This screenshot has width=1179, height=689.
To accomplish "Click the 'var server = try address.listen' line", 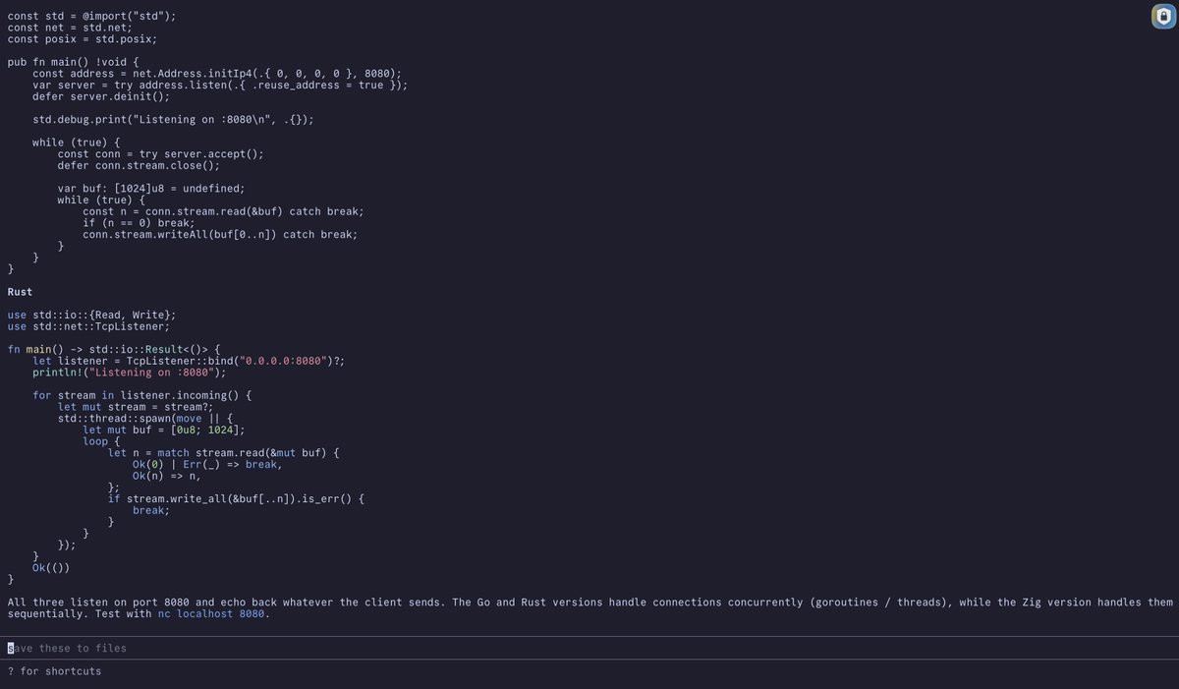I will (x=220, y=86).
